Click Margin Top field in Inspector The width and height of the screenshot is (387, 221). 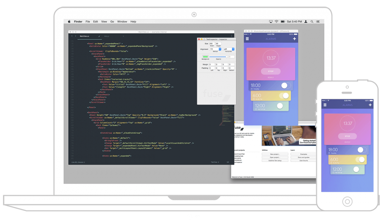coord(218,64)
